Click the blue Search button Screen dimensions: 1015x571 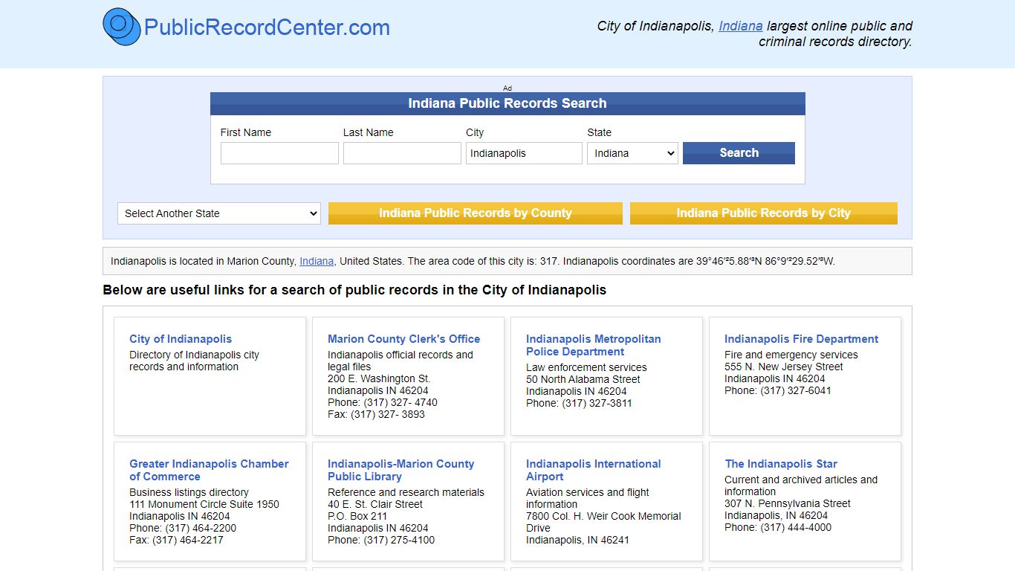(739, 153)
